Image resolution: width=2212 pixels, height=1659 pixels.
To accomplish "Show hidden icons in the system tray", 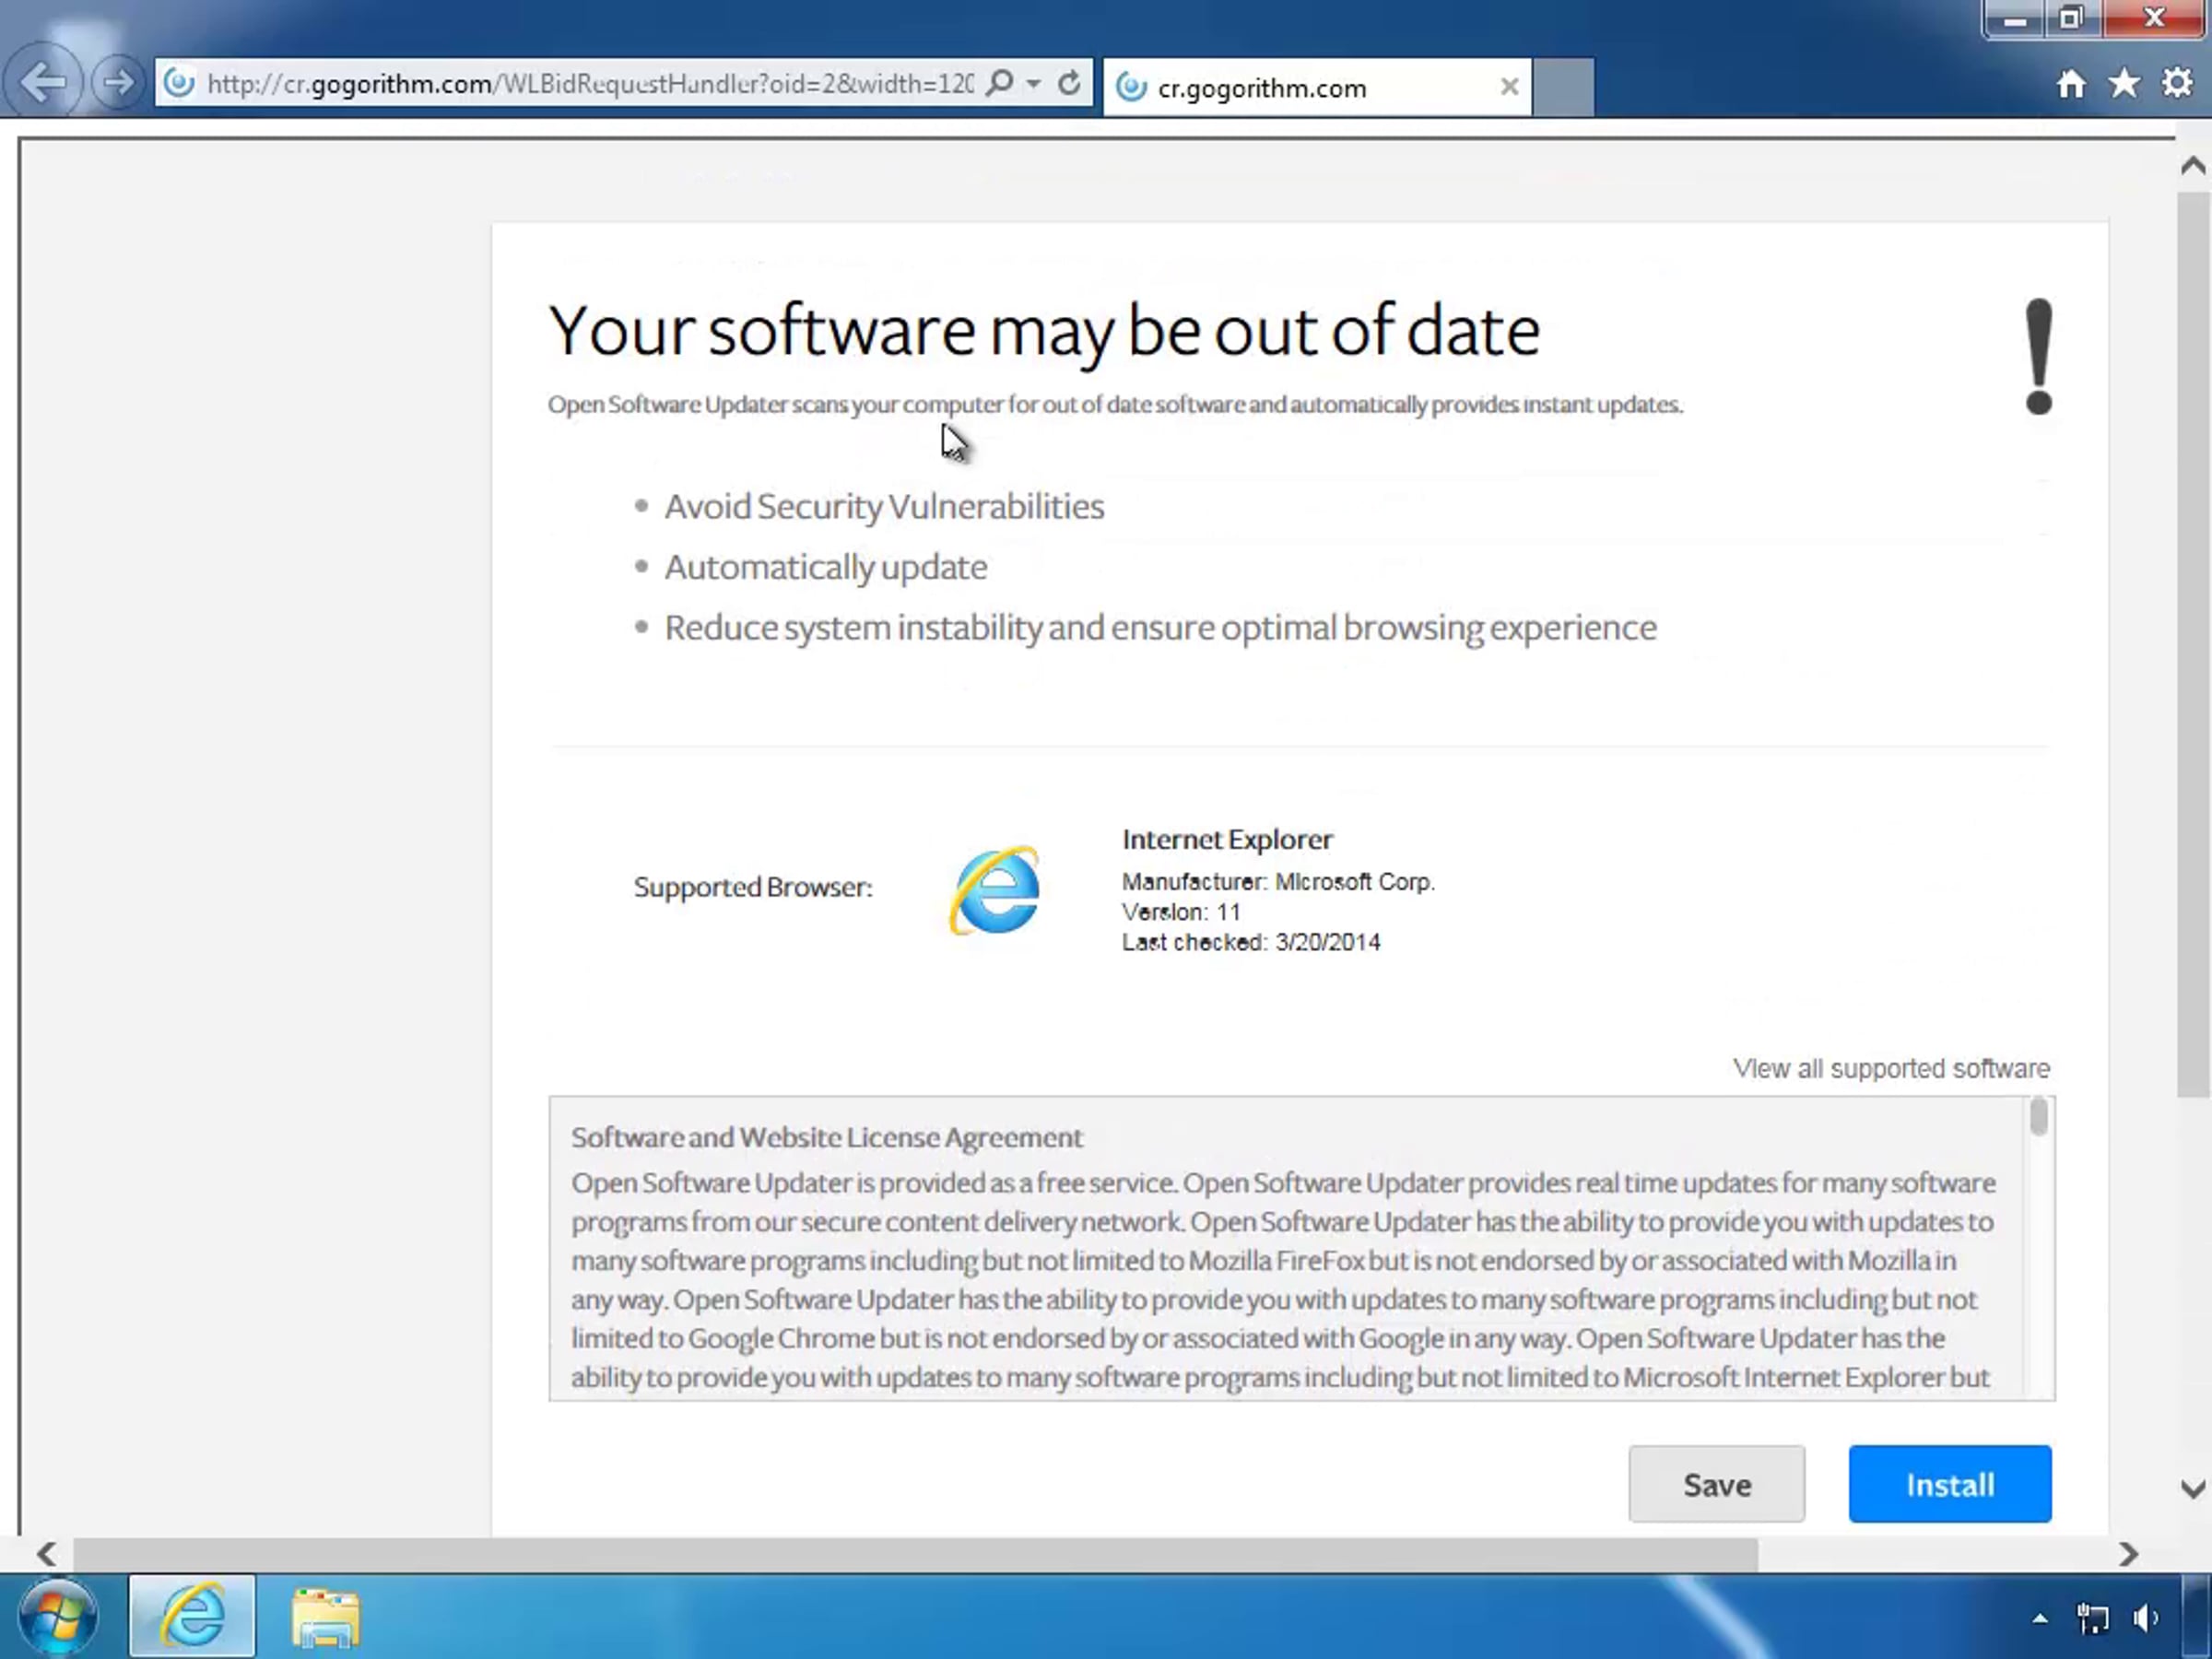I will point(2040,1618).
